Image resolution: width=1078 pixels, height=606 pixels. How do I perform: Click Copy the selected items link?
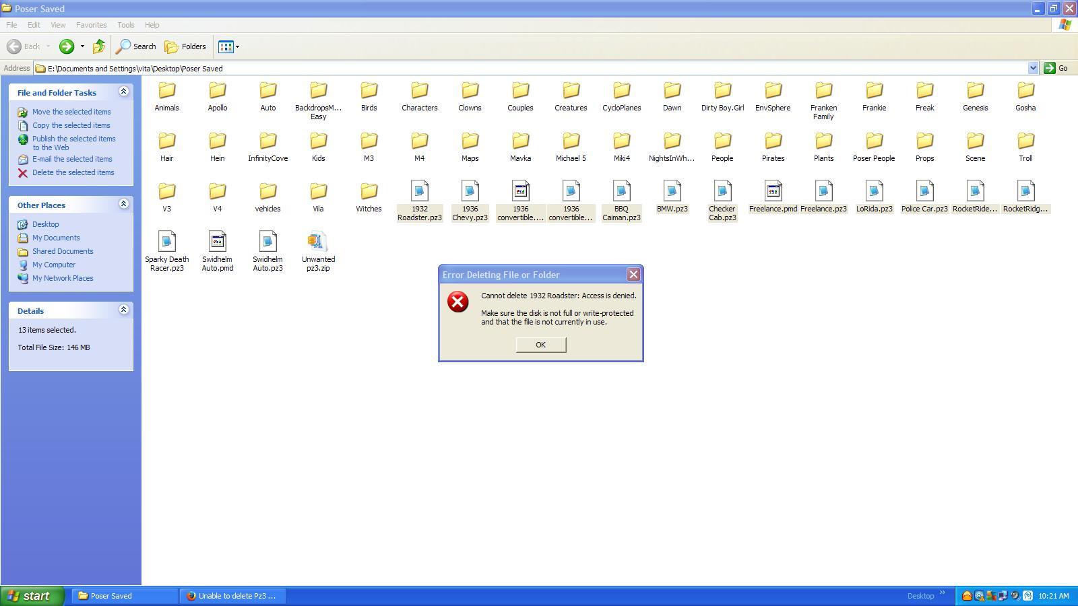click(x=71, y=125)
